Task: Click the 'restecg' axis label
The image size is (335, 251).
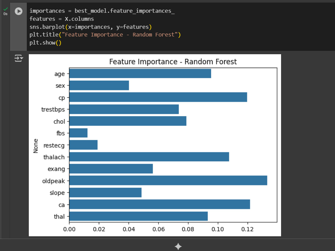Action: tap(54, 146)
